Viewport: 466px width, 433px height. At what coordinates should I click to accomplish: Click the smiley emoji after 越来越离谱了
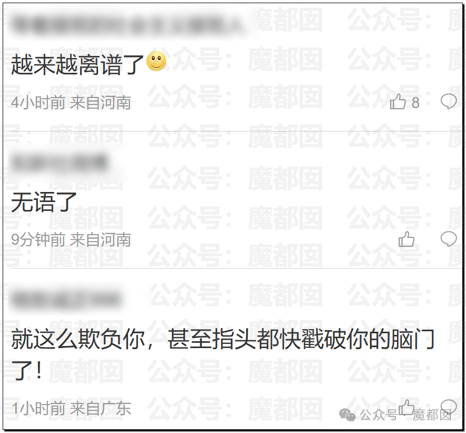click(x=157, y=61)
